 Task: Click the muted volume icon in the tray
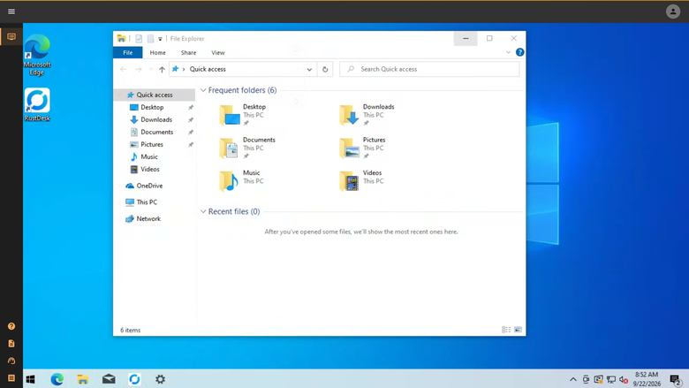pos(624,379)
